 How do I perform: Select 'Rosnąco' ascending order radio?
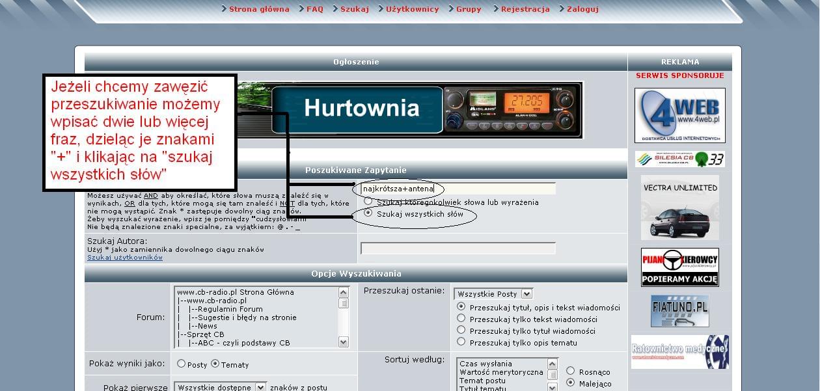point(570,371)
